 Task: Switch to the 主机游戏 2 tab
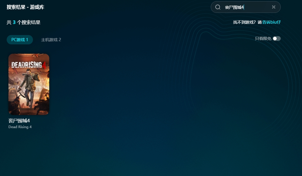[x=51, y=40]
